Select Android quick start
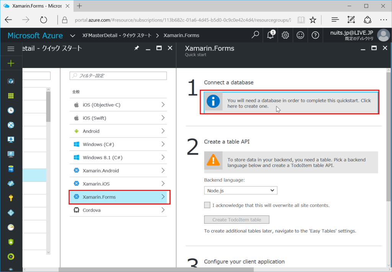Screen dimensions: 392x272 point(118,131)
